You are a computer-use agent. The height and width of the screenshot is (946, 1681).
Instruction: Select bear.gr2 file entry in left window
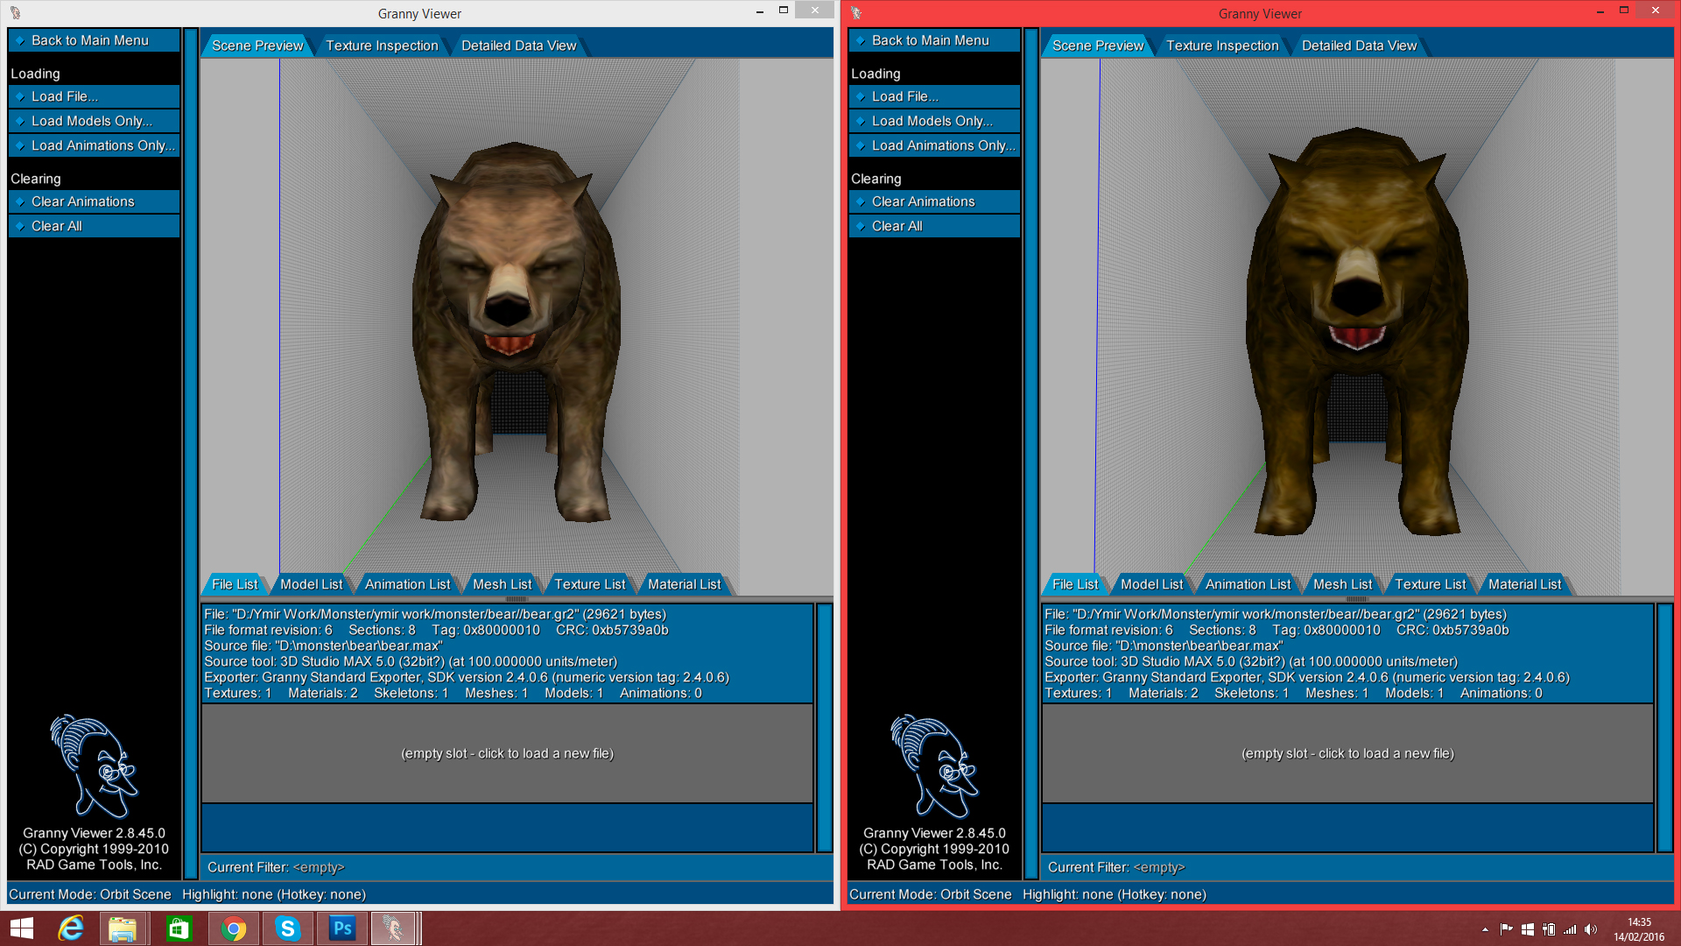508,653
